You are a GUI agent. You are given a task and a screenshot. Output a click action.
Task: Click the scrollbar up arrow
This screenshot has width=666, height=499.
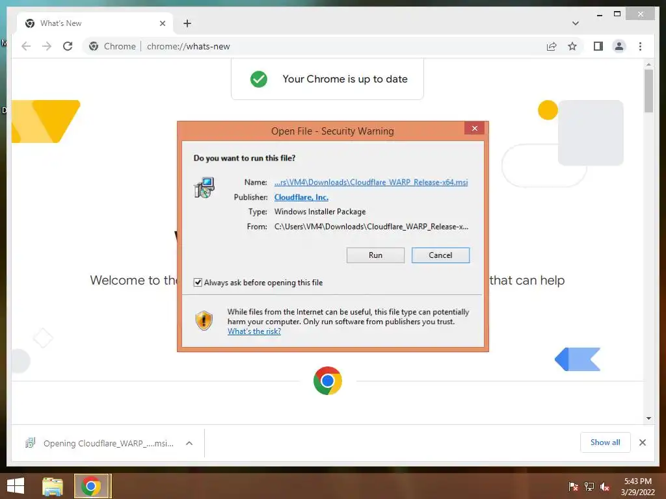[648, 64]
